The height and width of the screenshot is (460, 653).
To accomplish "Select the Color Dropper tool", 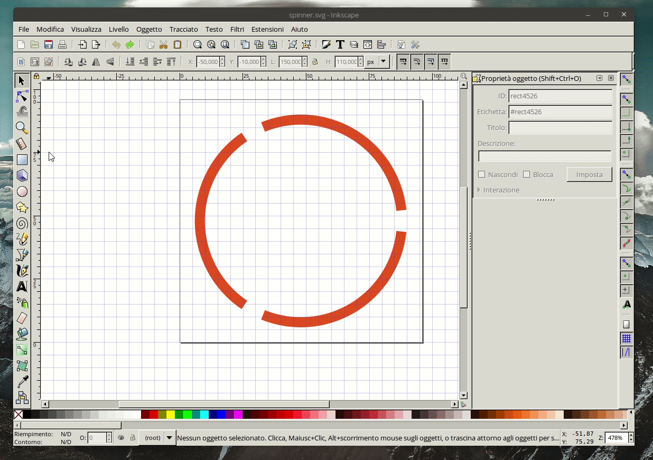I will pos(22,382).
